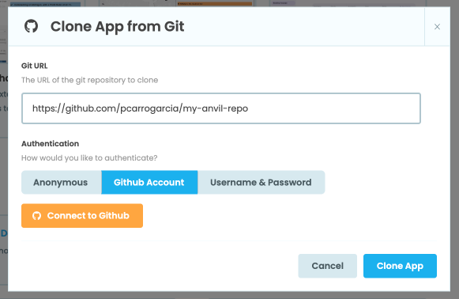Click the GitHub logo in dialog header
The image size is (459, 299).
[31, 26]
